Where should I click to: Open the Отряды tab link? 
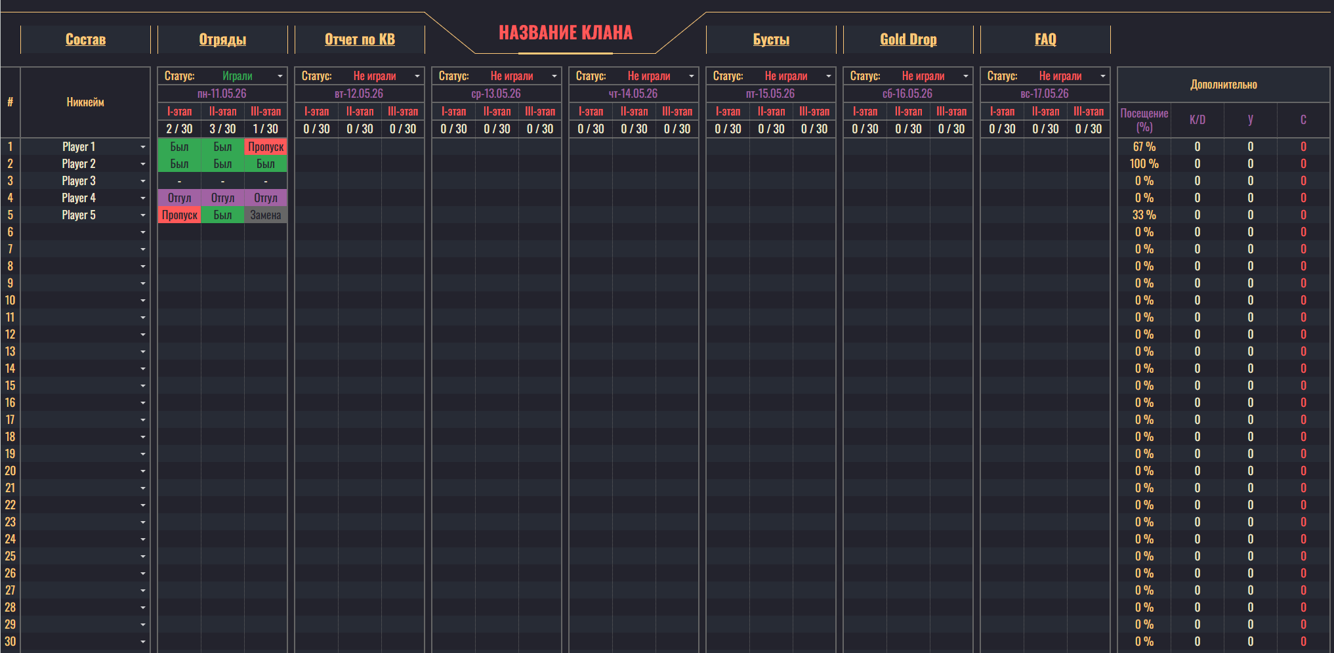[222, 39]
